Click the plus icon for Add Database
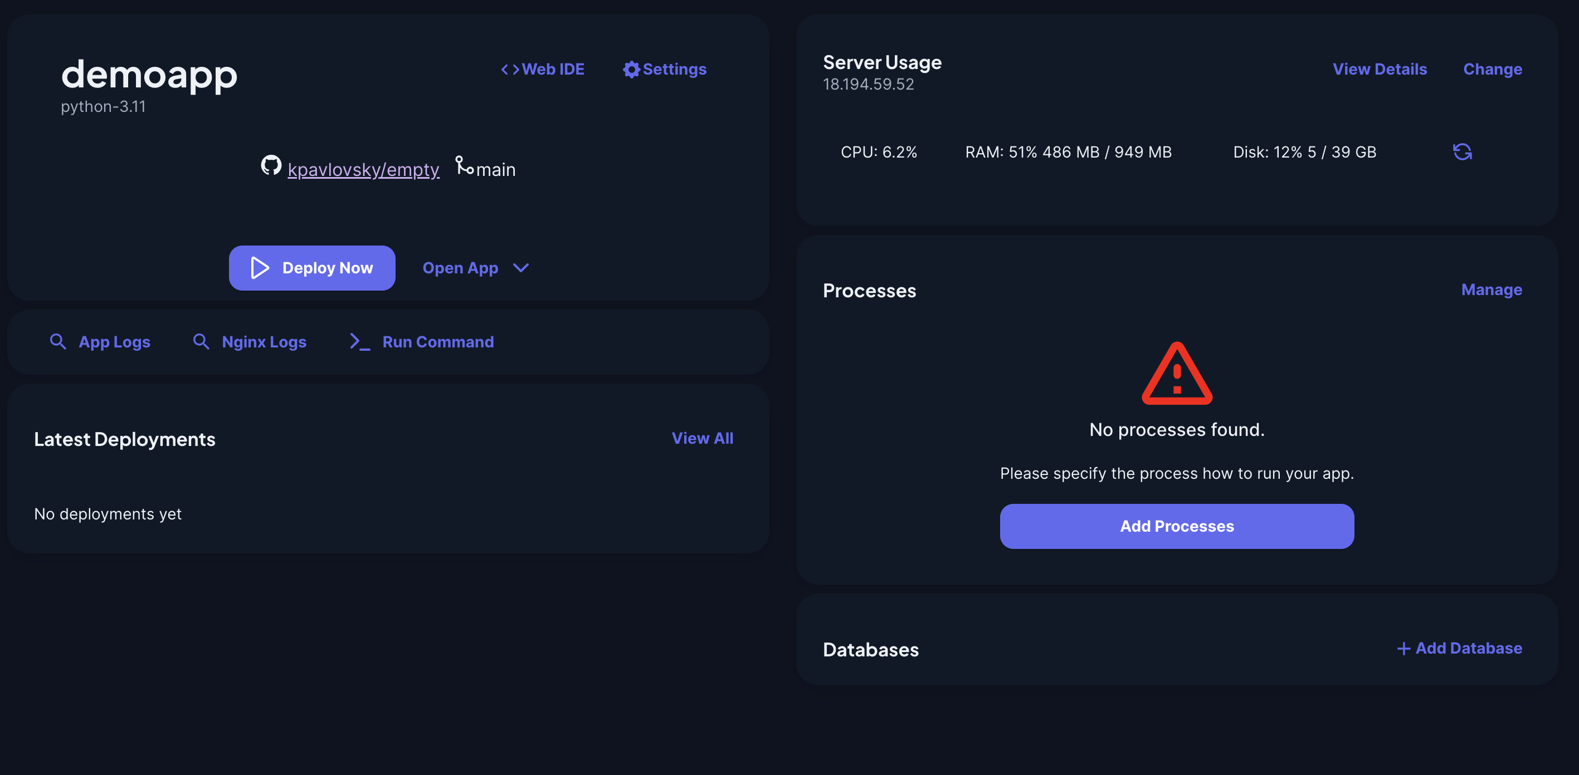Image resolution: width=1579 pixels, height=775 pixels. tap(1403, 648)
